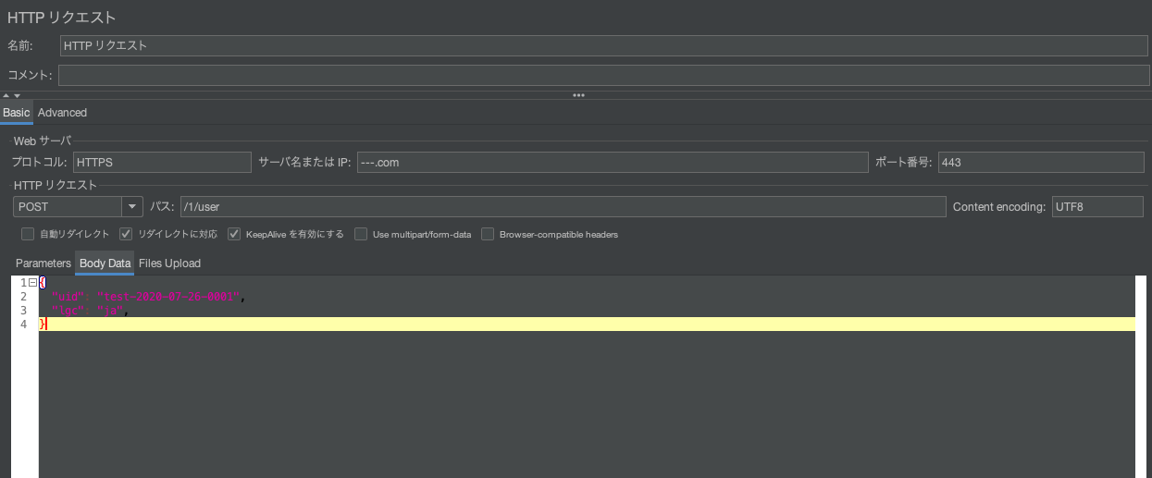Switch to the Advanced tab
Screen dimensions: 1152x478
click(x=62, y=113)
